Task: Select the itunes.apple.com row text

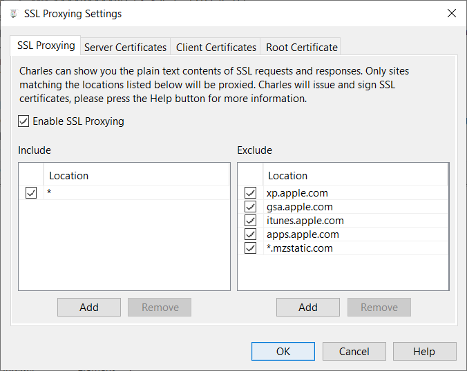Action: [x=305, y=221]
